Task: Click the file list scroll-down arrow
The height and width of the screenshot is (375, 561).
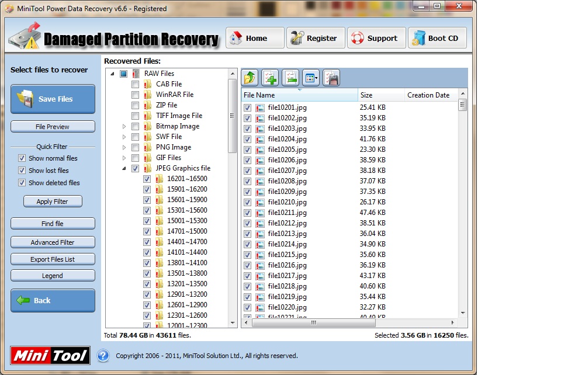Action: [x=463, y=313]
